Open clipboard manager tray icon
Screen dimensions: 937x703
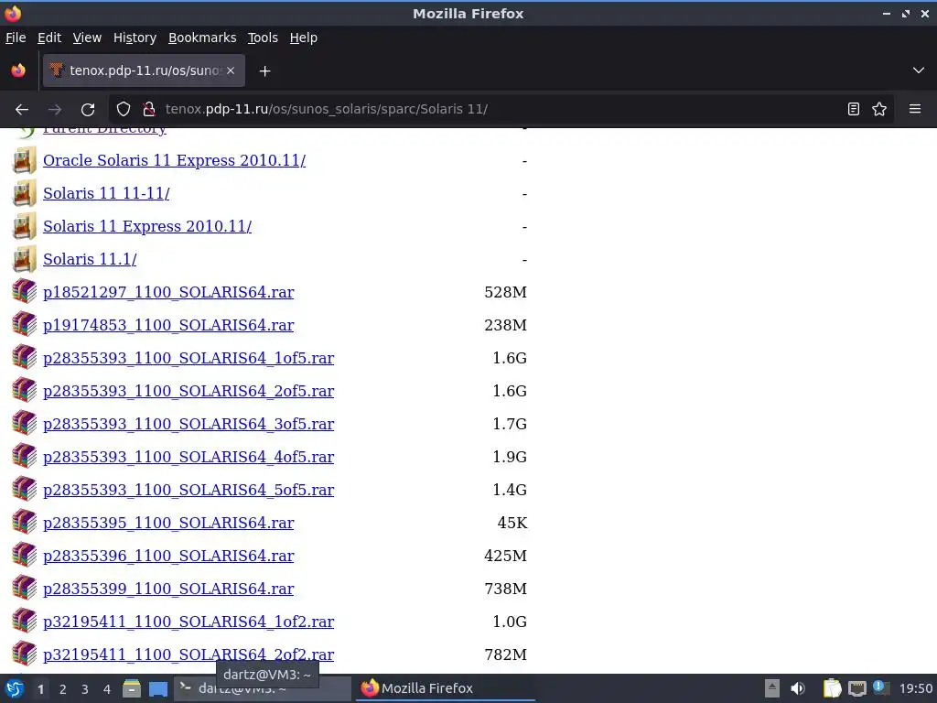point(831,688)
